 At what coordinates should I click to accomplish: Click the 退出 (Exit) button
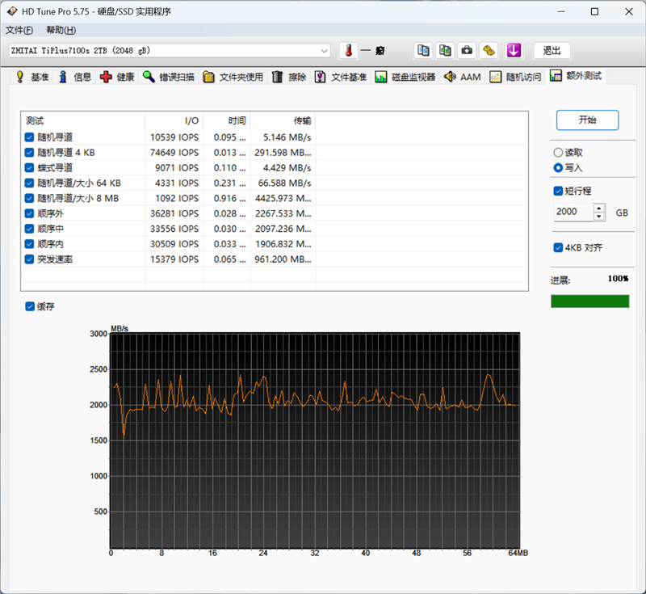click(x=552, y=50)
